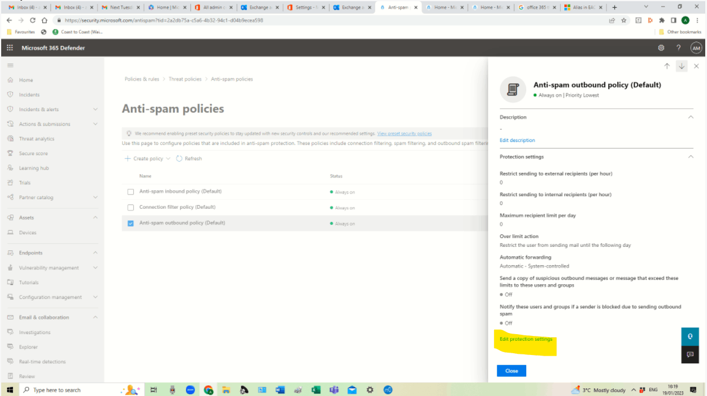The image size is (707, 396).
Task: Click the feedback chat icon button
Action: (x=690, y=354)
